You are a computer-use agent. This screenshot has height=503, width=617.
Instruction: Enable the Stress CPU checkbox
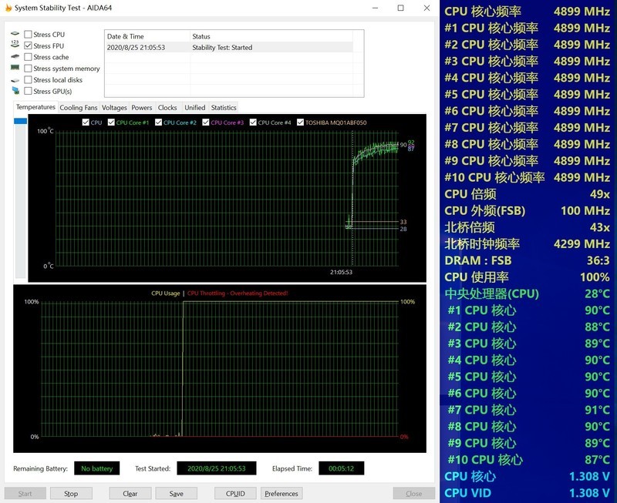pos(29,35)
